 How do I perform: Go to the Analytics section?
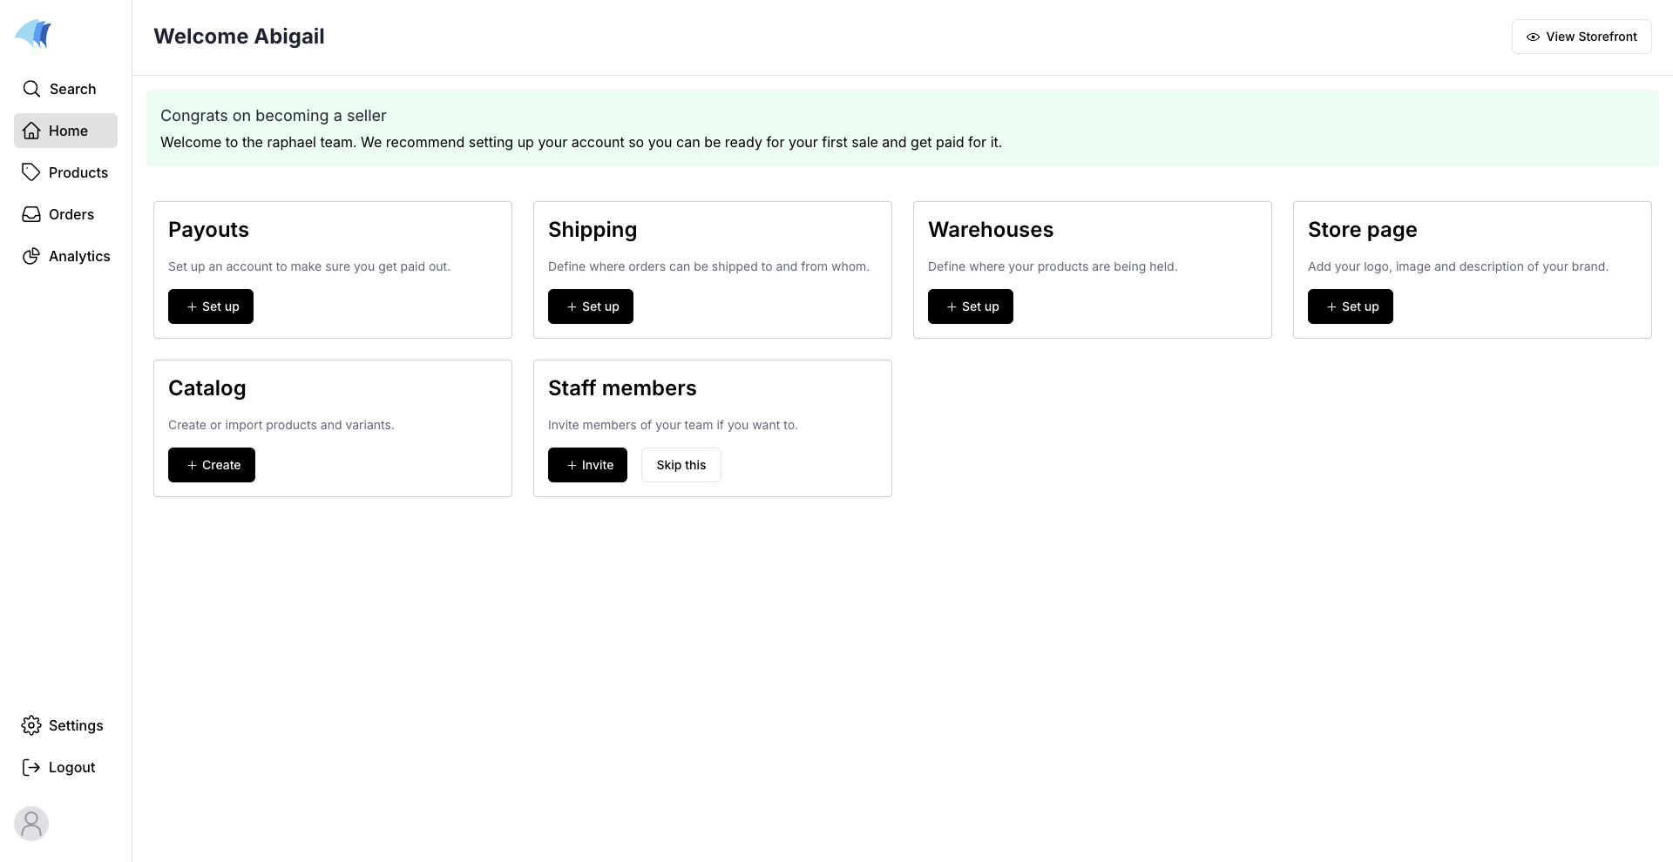point(78,256)
